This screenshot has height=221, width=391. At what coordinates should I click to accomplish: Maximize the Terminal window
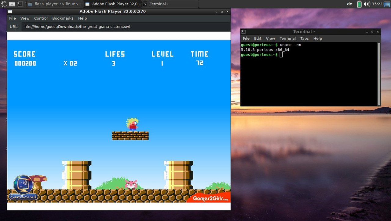pos(372,31)
